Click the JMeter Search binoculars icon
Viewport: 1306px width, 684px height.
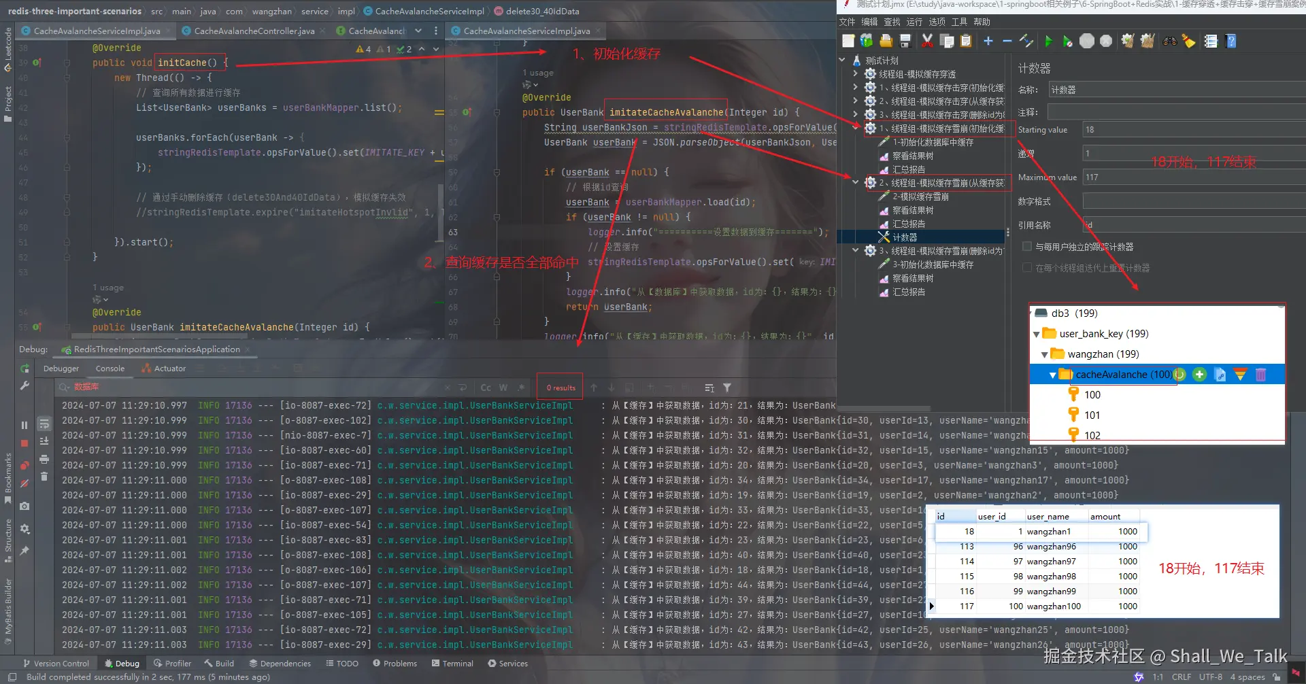tap(1170, 41)
